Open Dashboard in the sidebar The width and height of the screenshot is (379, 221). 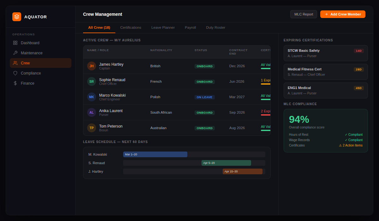click(x=40, y=43)
